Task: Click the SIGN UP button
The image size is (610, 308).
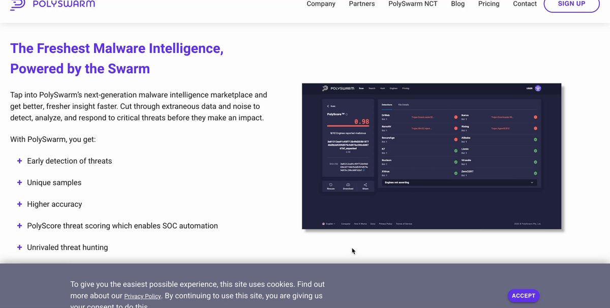Action: pyautogui.click(x=571, y=4)
